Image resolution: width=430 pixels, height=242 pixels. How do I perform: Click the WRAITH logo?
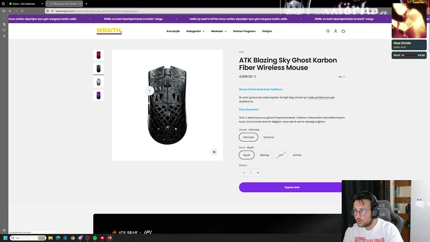tap(109, 31)
